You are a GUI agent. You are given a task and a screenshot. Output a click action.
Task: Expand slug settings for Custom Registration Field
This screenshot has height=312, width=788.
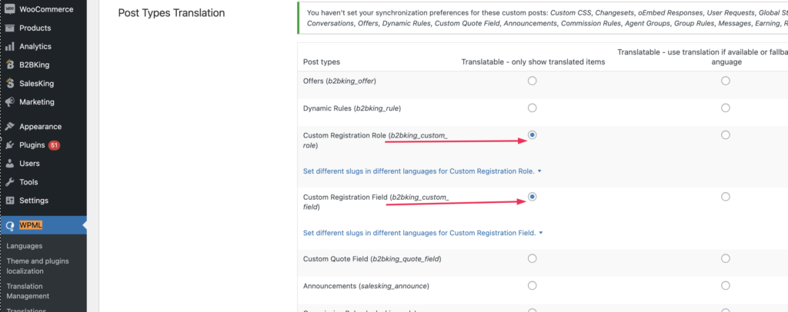point(423,233)
